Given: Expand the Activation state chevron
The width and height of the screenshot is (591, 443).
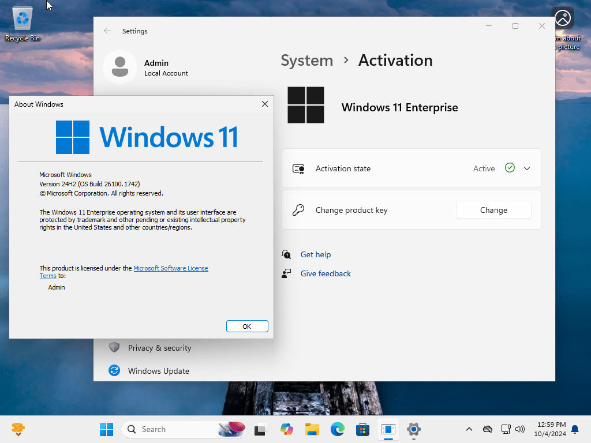Looking at the screenshot, I should tap(527, 168).
